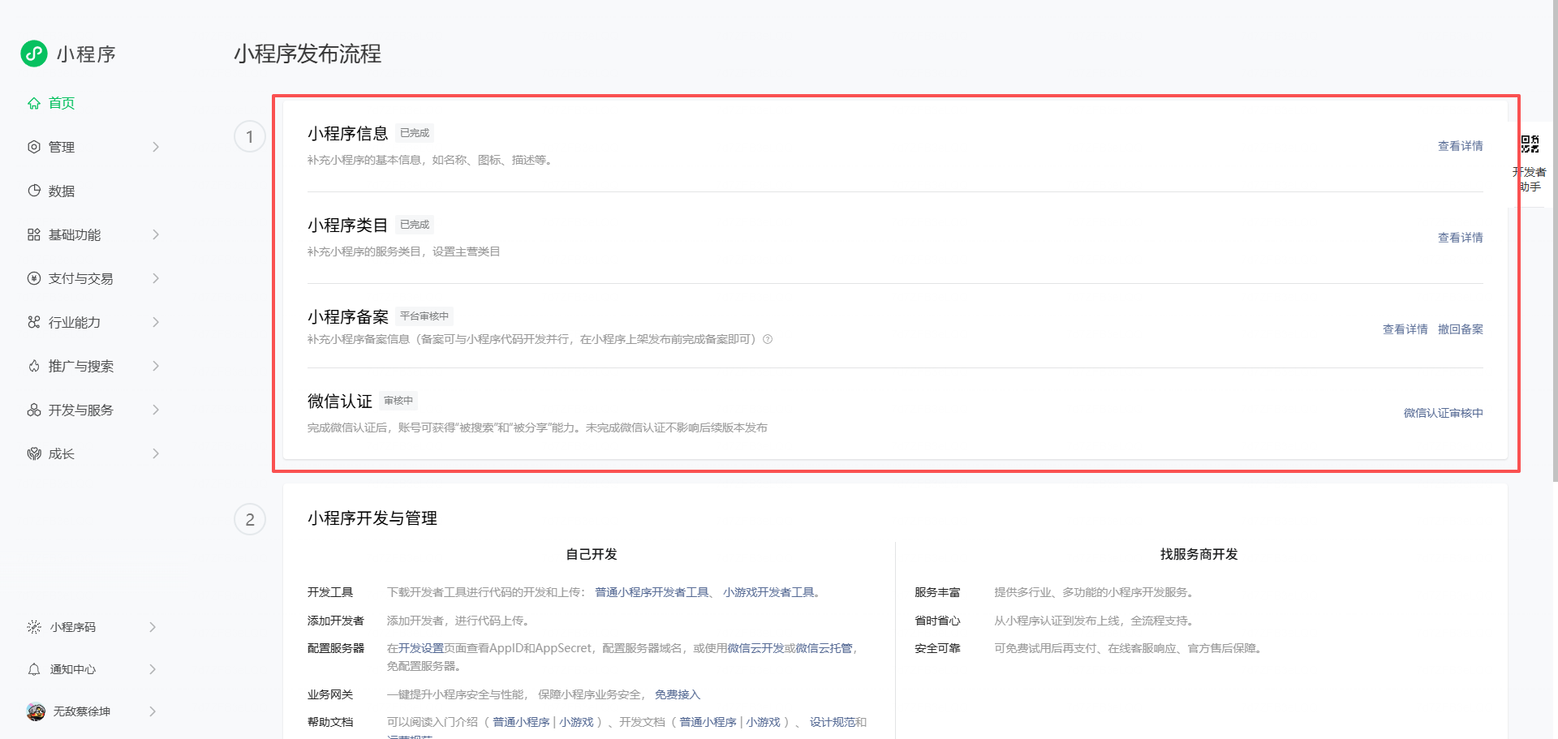Image resolution: width=1558 pixels, height=739 pixels.
Task: Click the 平台审核中 status tag
Action: coord(424,316)
